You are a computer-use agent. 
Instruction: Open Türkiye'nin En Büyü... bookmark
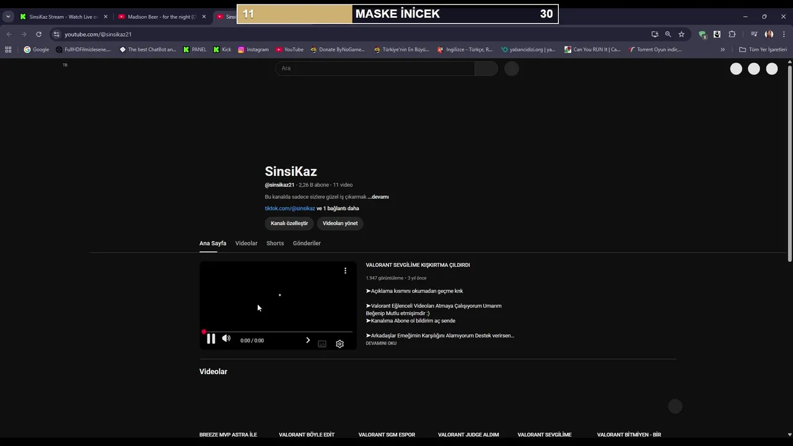tap(401, 50)
